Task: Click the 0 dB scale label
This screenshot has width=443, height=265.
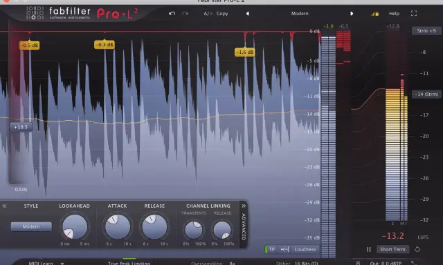Action: [x=314, y=31]
